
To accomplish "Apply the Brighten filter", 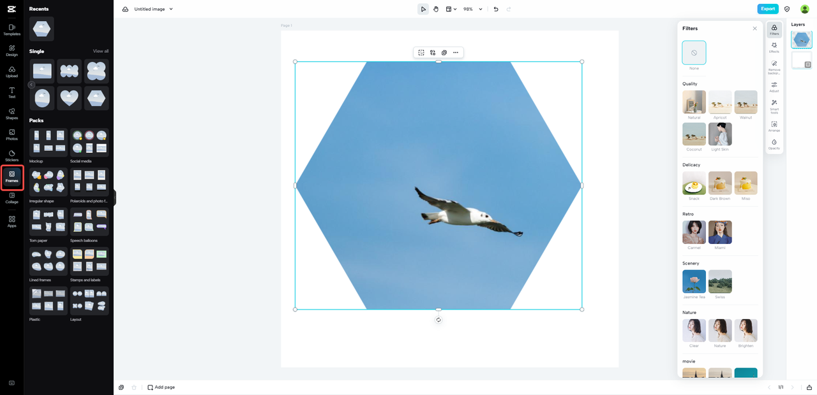I will [746, 331].
